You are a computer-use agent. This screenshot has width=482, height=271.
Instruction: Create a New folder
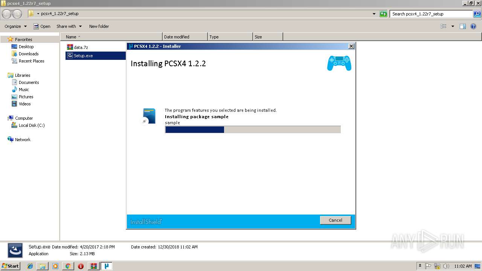99,26
